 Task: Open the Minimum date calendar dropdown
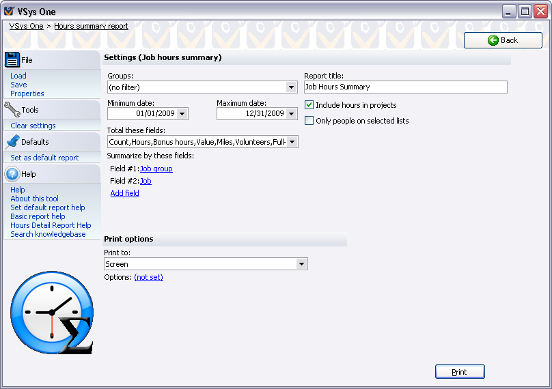pos(182,113)
